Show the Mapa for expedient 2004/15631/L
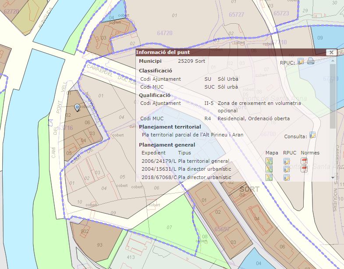Image resolution: width=344 pixels, height=269 pixels. [269, 169]
